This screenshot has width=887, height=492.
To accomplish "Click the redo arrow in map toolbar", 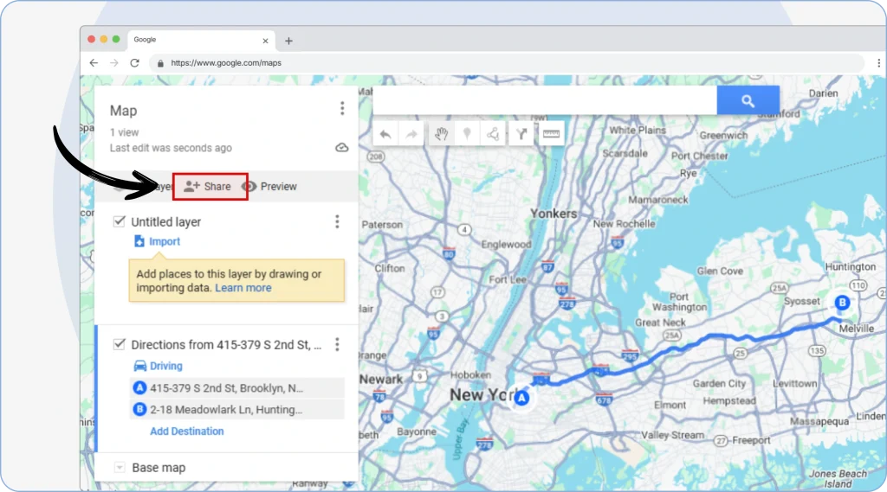I will tap(411, 134).
